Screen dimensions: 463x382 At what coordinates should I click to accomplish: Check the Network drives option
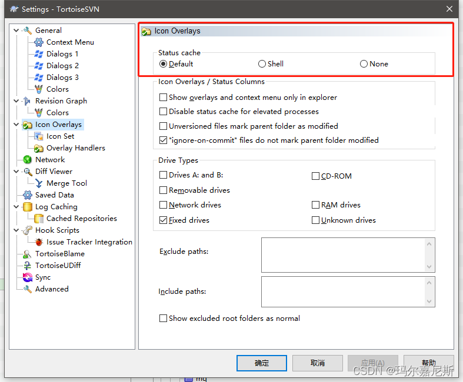163,205
